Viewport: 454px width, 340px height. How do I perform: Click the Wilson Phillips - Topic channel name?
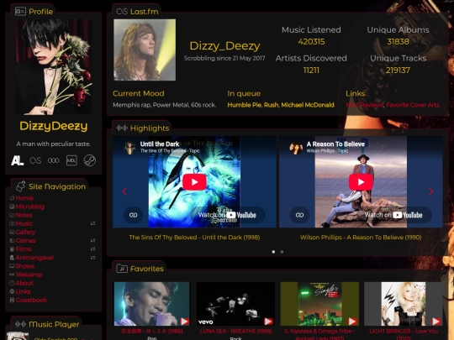point(327,150)
